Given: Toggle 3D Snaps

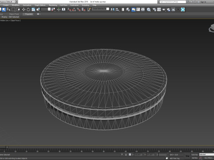Looking at the screenshot, I should click(x=70, y=9).
